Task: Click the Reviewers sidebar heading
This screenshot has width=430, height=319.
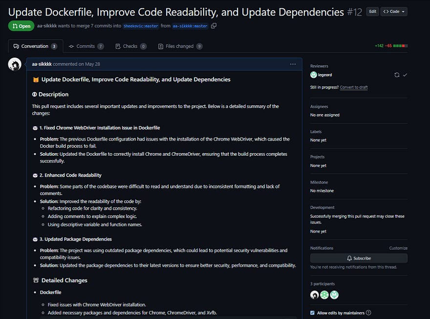Action: 319,66
